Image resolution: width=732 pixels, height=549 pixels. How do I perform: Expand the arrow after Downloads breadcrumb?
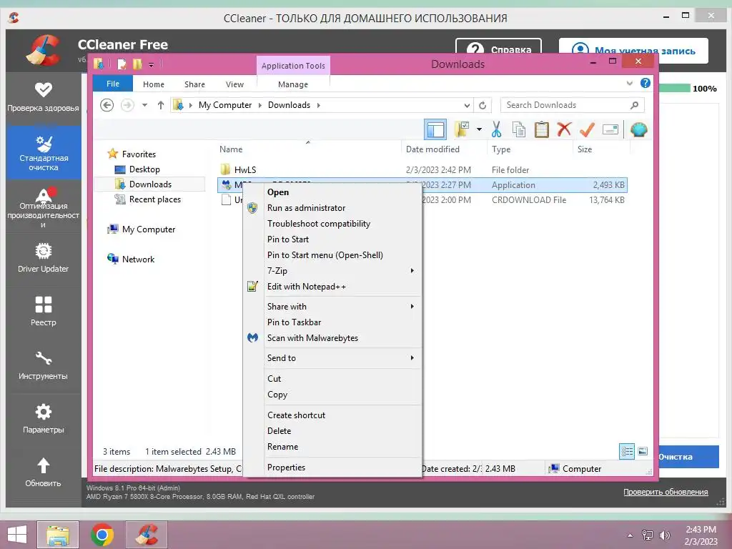(x=318, y=106)
